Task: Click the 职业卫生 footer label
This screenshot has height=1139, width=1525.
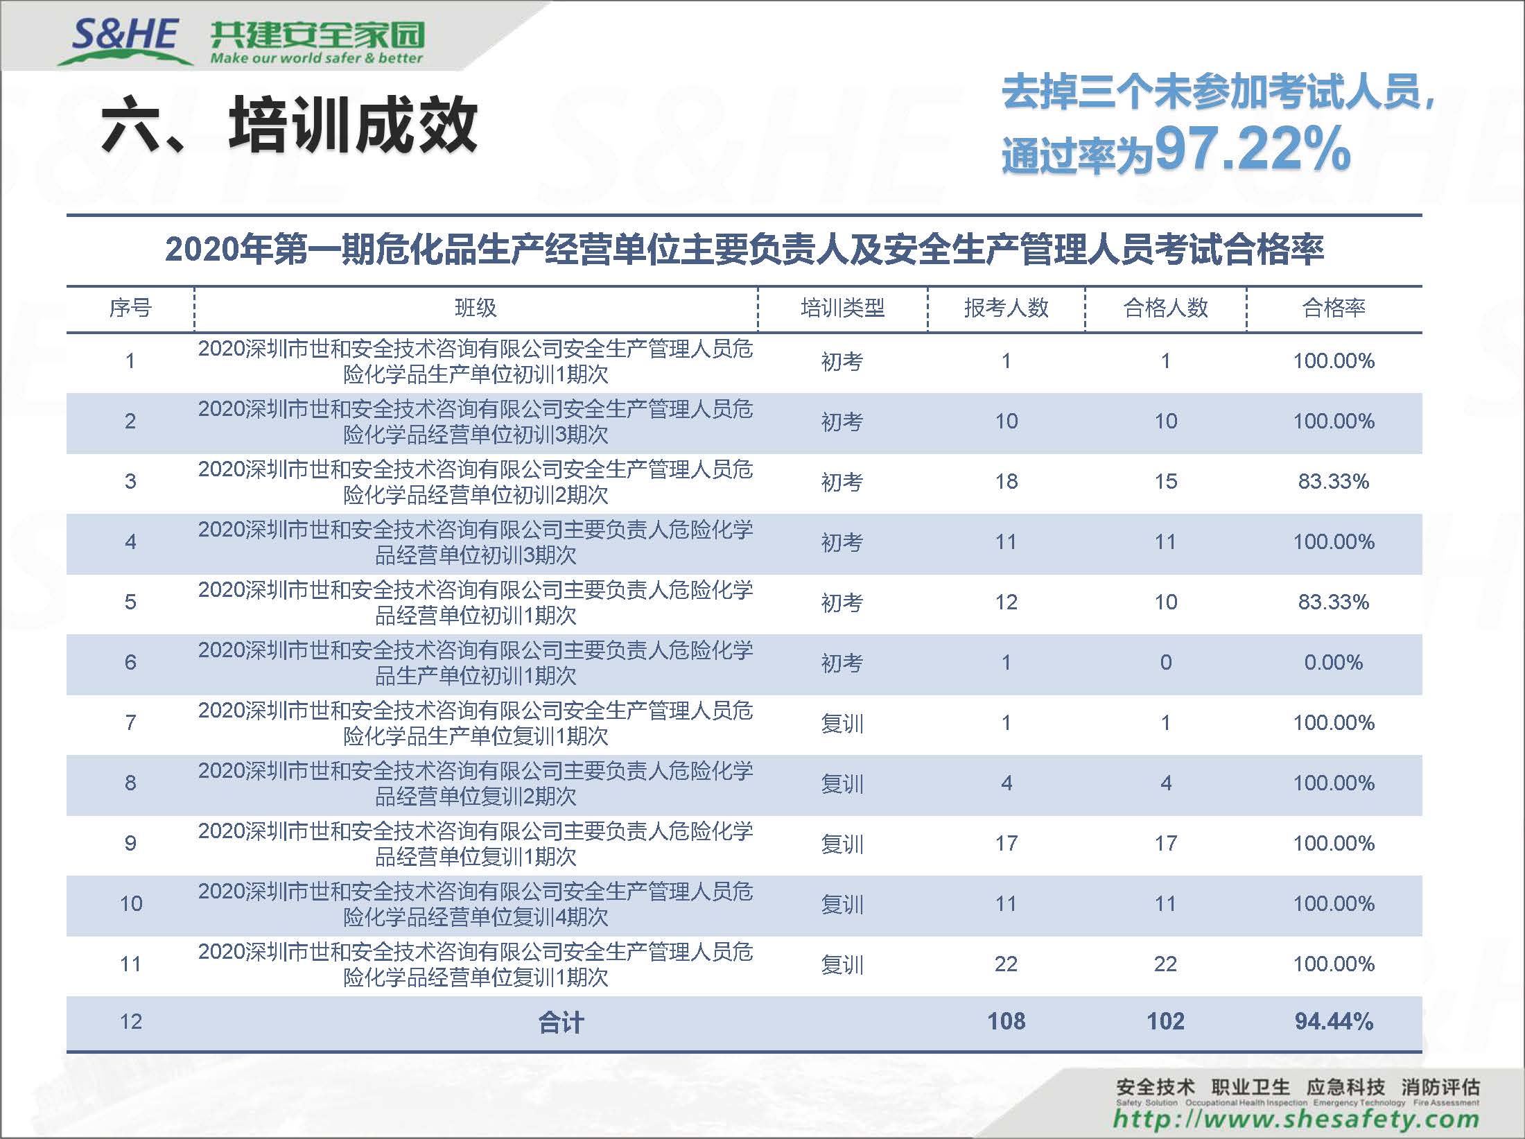Action: pos(1250,1087)
